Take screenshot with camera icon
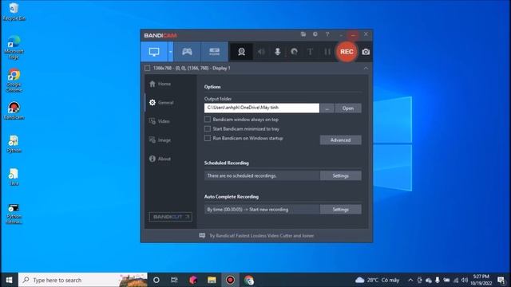Viewport: 511px width, 287px height. point(366,52)
